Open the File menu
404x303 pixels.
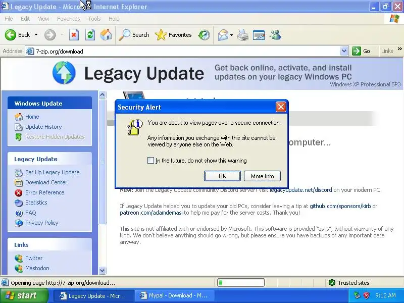point(9,19)
